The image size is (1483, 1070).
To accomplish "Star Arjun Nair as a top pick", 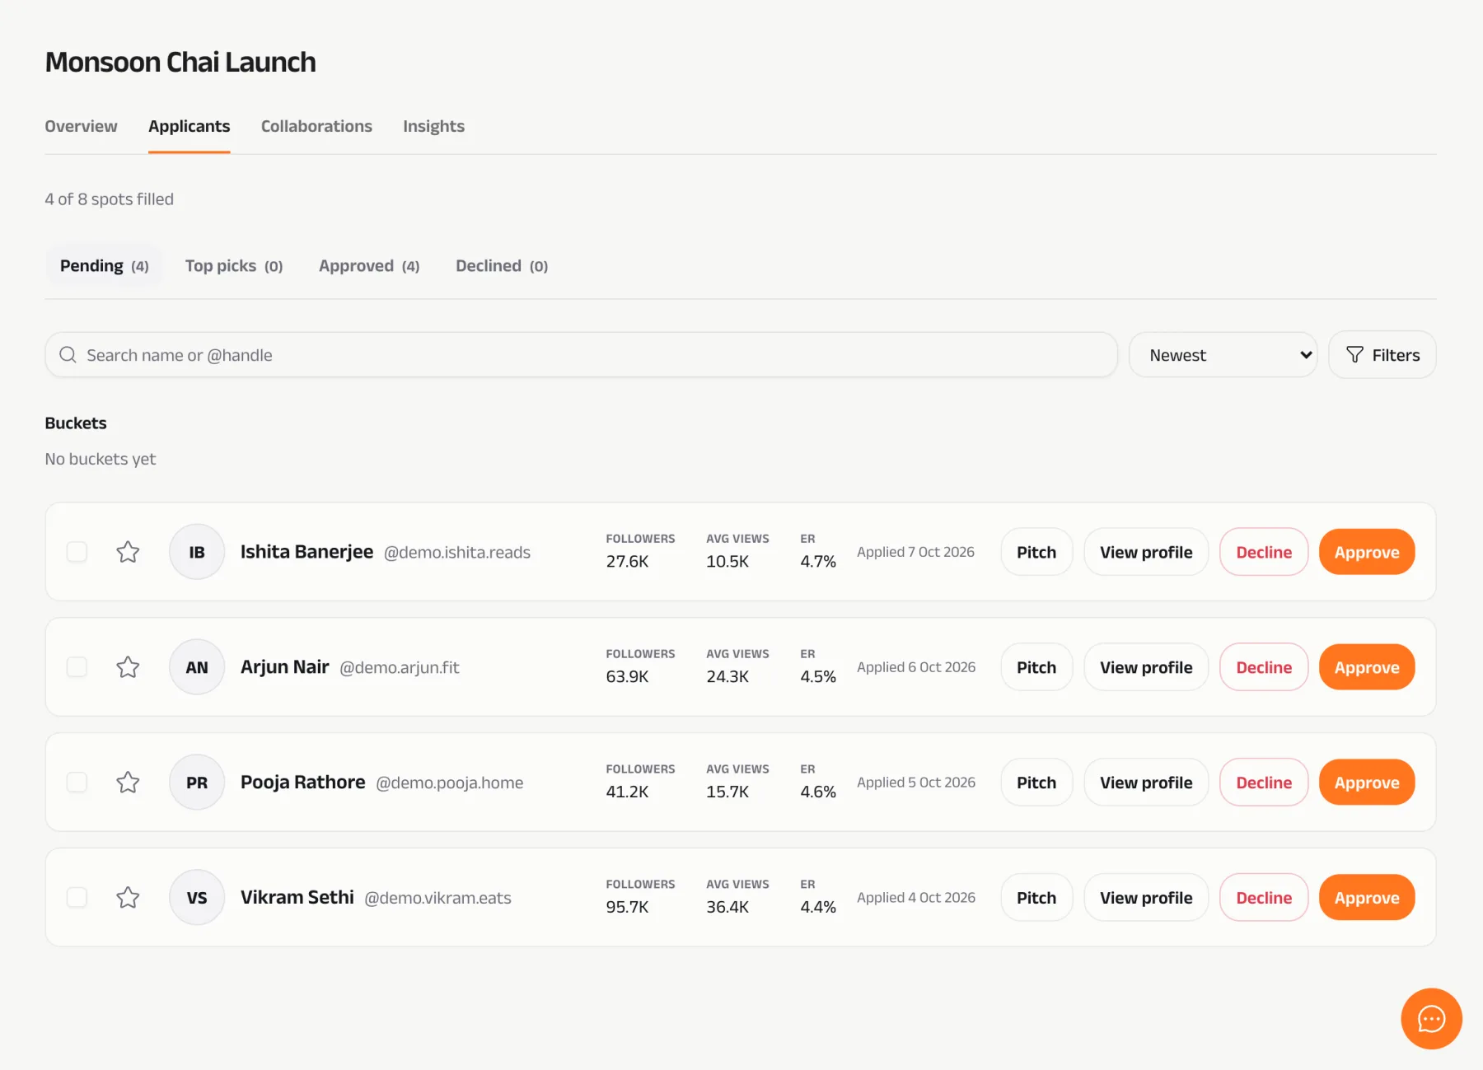I will [x=128, y=667].
